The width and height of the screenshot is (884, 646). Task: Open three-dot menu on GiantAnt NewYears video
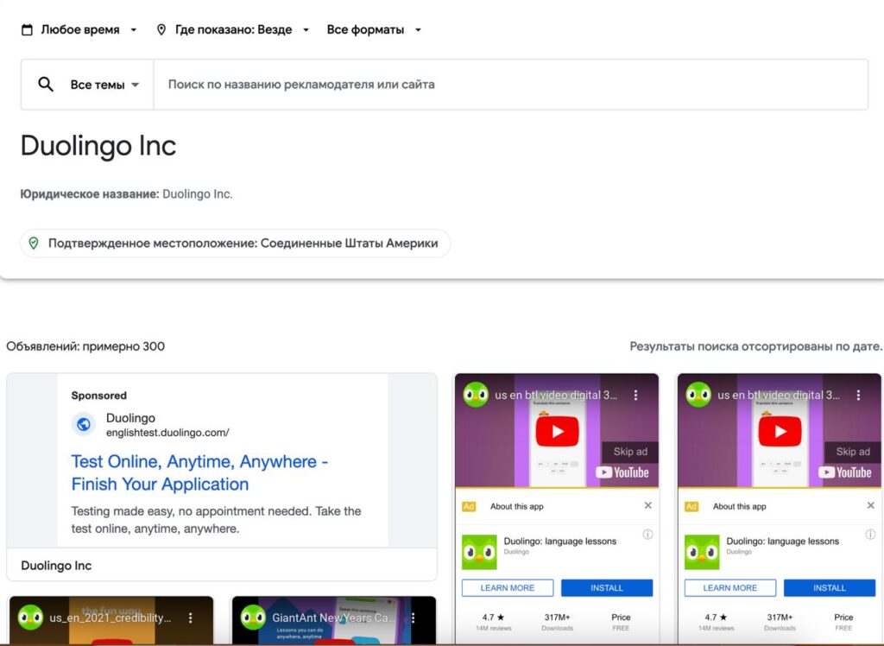[x=414, y=617]
